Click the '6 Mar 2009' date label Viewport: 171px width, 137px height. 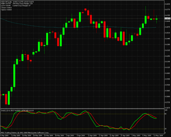tap(4, 136)
